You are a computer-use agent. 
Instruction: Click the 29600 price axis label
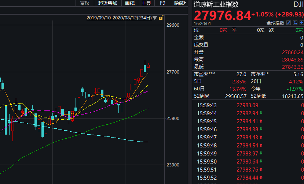pos(173,25)
